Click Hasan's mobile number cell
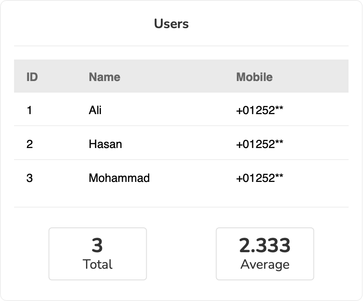The height and width of the screenshot is (301, 363). [260, 144]
